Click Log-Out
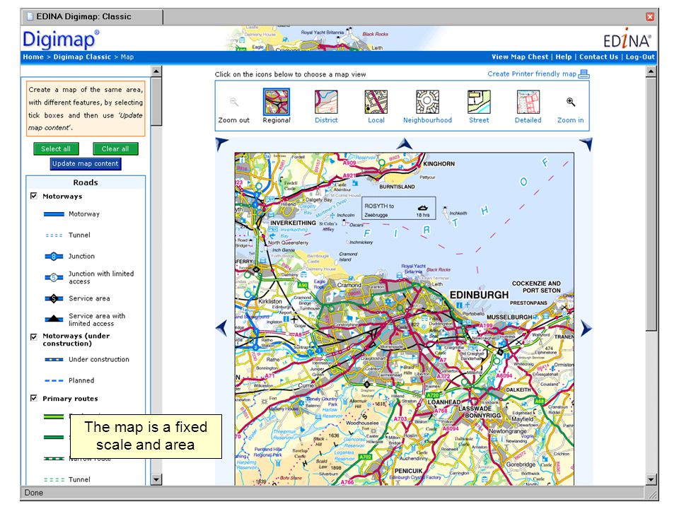Image resolution: width=679 pixels, height=509 pixels. click(640, 57)
